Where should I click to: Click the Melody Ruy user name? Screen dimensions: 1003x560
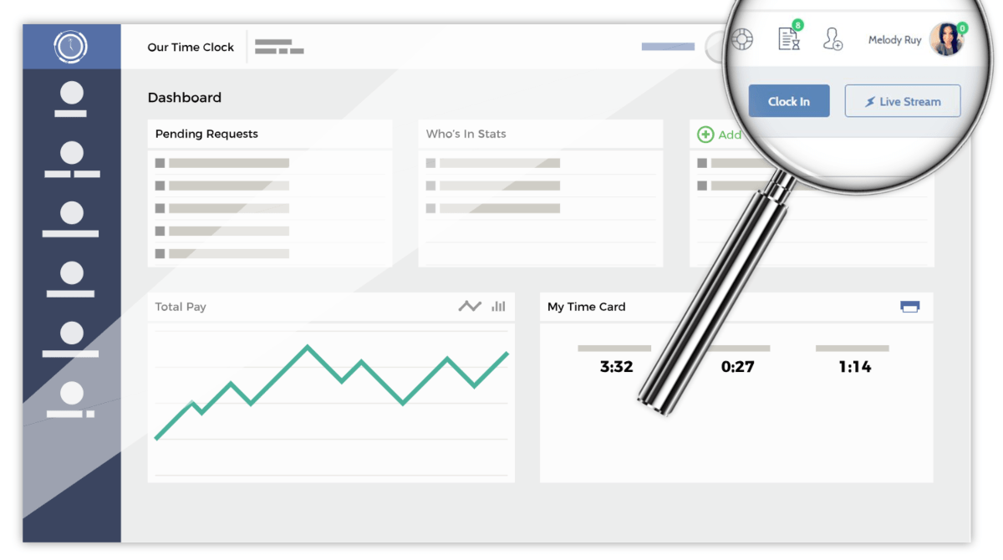894,40
